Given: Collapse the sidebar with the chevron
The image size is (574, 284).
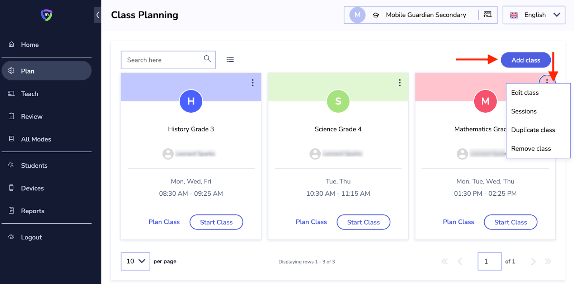Looking at the screenshot, I should tap(97, 15).
